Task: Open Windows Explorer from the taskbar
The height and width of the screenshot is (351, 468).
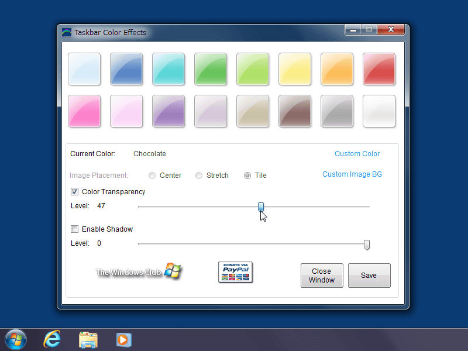Action: [x=88, y=340]
